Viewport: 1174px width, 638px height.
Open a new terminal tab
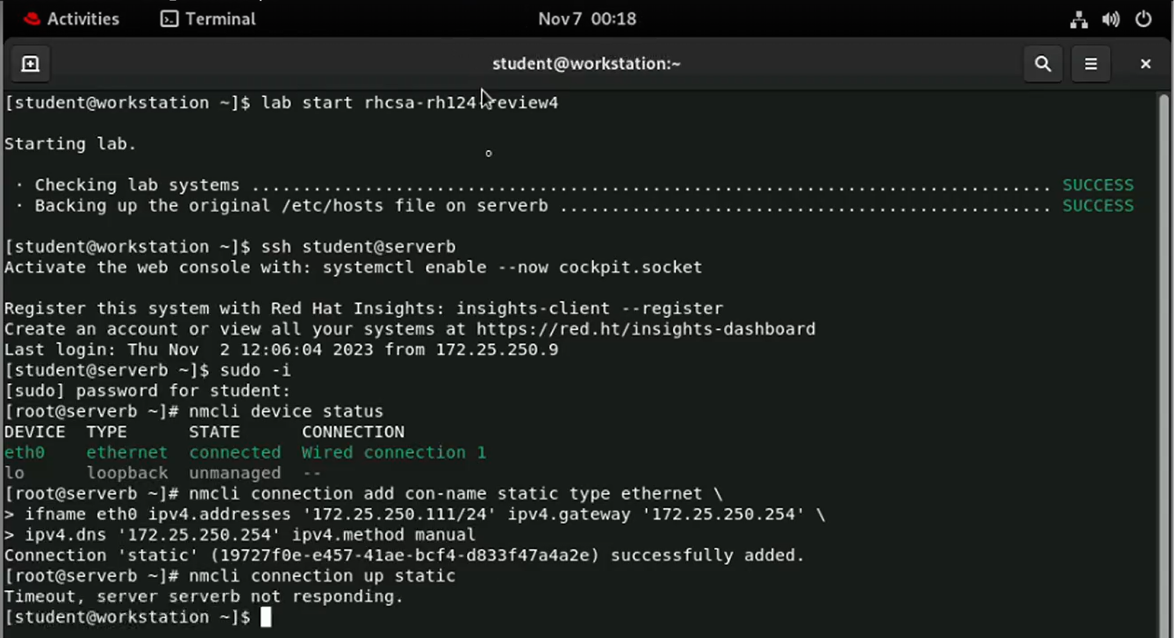(x=30, y=63)
